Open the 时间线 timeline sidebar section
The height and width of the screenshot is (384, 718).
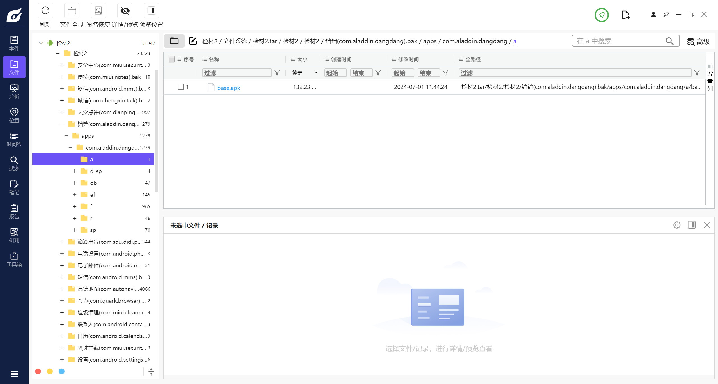click(x=14, y=139)
